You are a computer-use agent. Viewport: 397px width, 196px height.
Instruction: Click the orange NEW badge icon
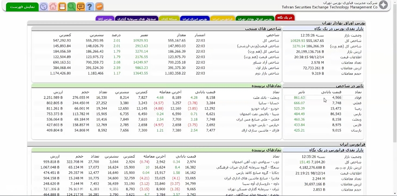pos(99,7)
